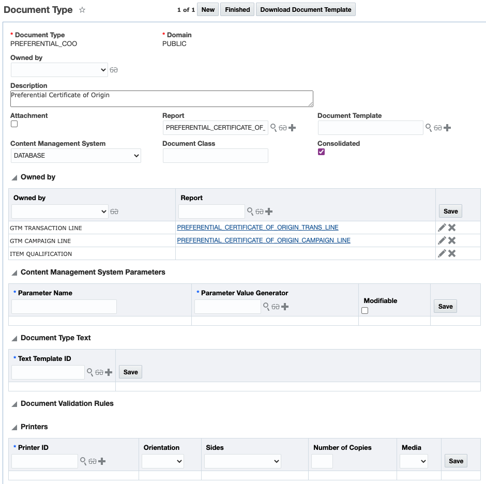Open the PREFERENTIAL_CERTIFICATE_OF_ORIGIN_TRANS_LINE report link
Image resolution: width=486 pixels, height=484 pixels.
click(257, 228)
